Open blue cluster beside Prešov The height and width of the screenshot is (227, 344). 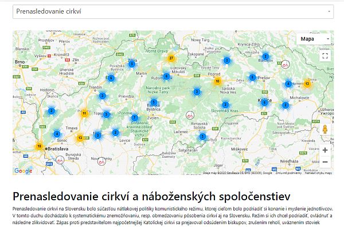(x=252, y=77)
